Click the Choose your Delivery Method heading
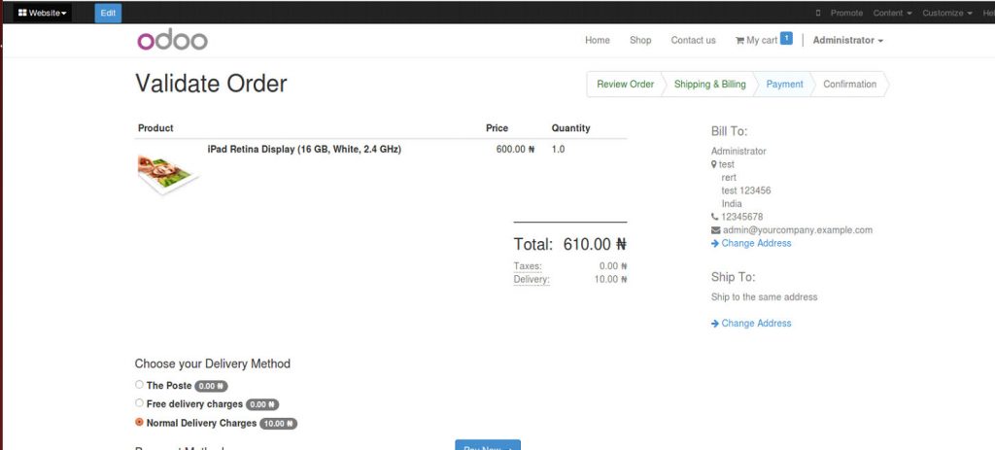 pos(213,363)
